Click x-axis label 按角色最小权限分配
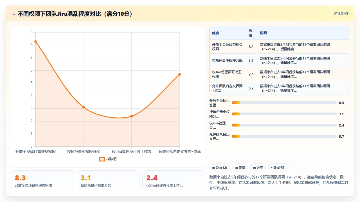The height and width of the screenshot is (202, 360). pos(84,151)
